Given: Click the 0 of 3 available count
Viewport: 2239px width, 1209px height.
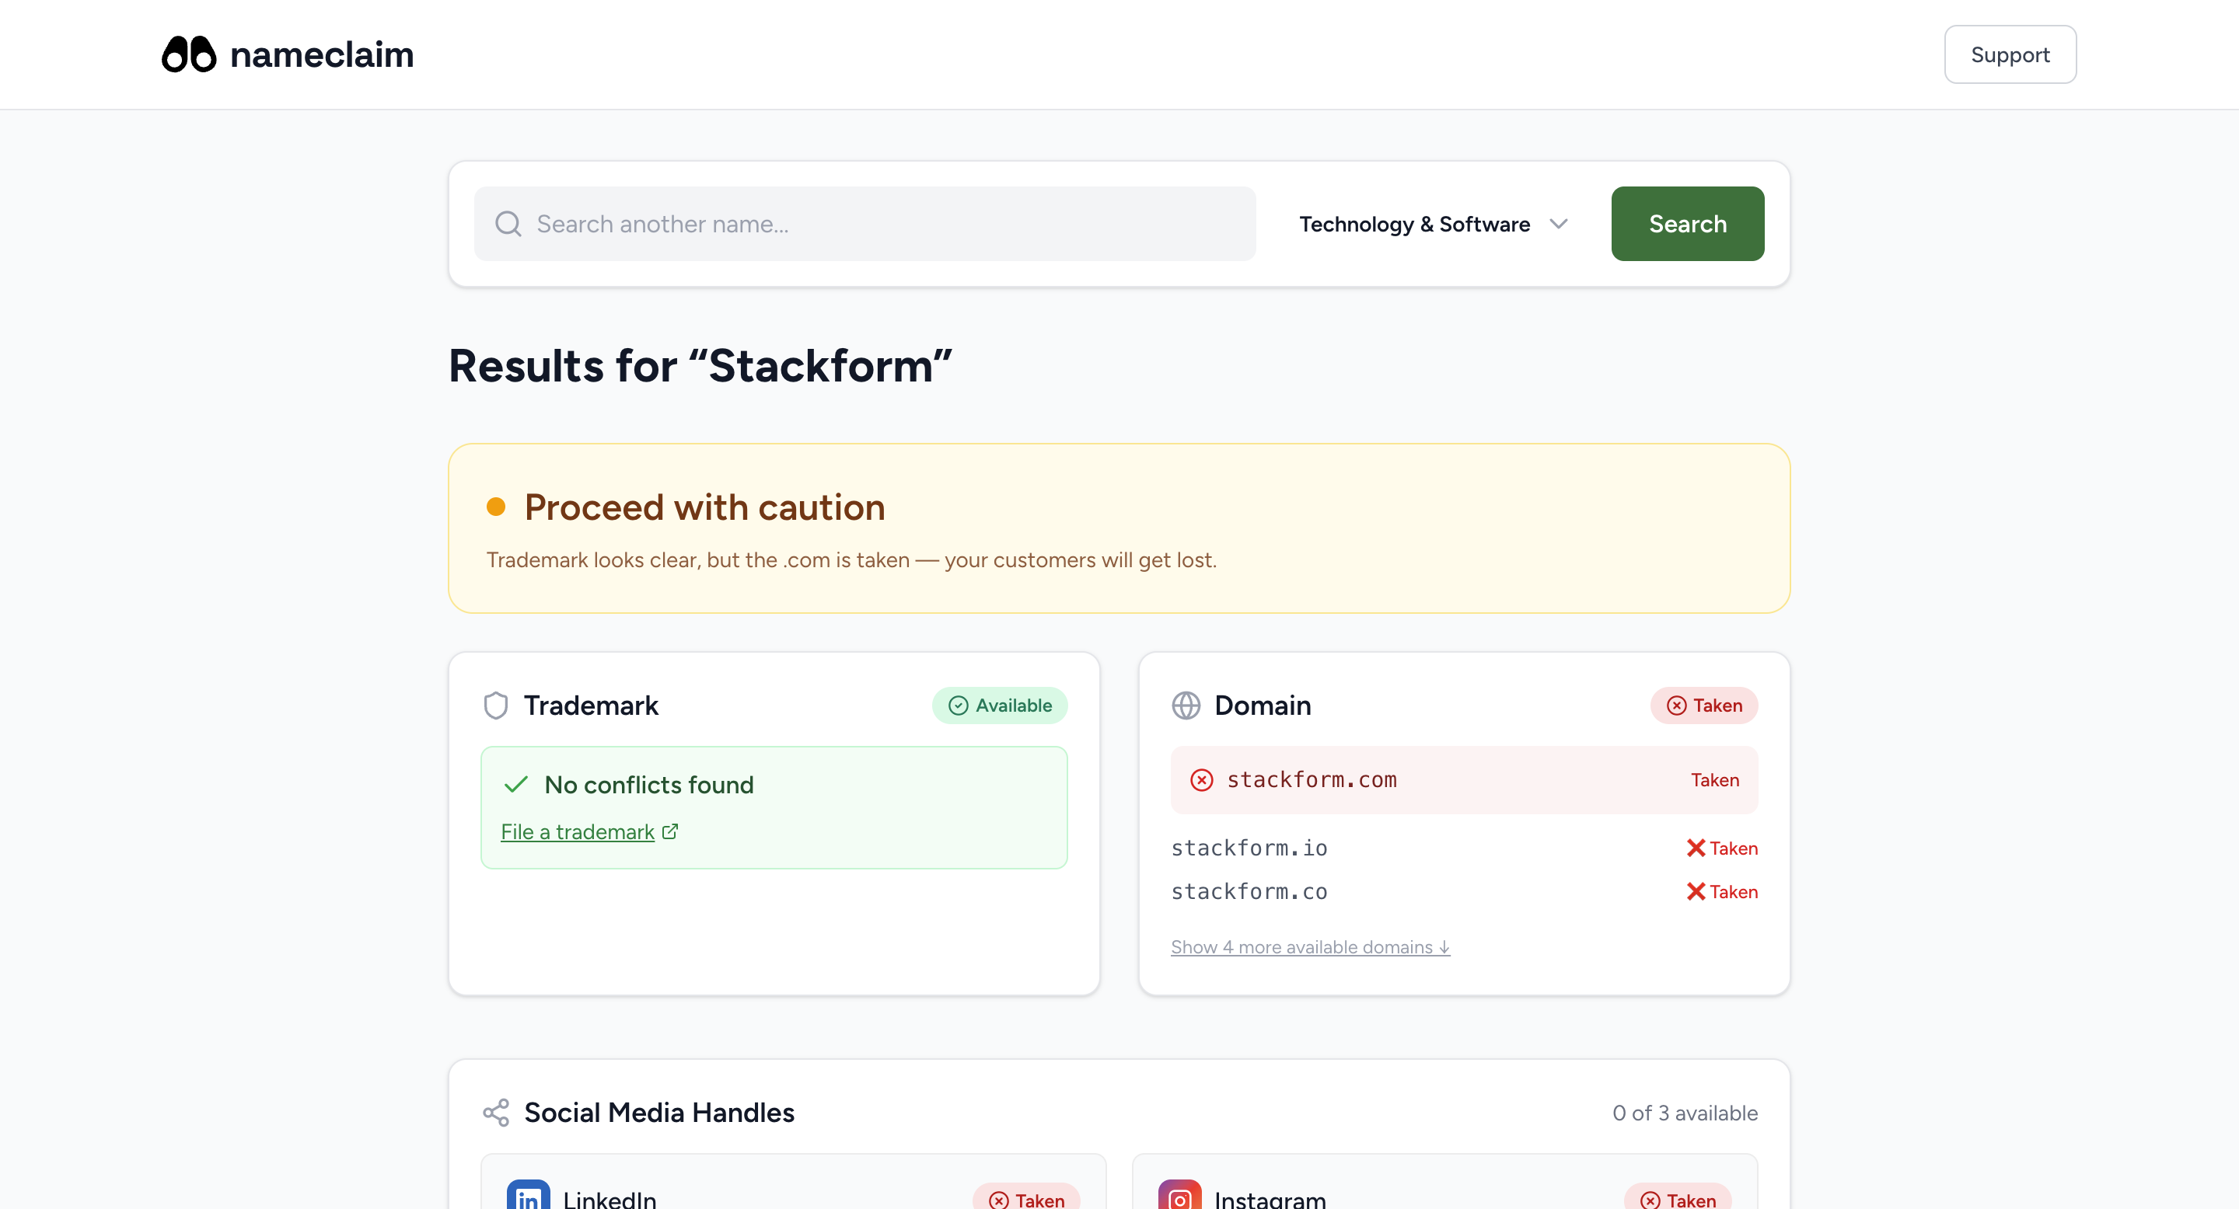Looking at the screenshot, I should [x=1685, y=1113].
